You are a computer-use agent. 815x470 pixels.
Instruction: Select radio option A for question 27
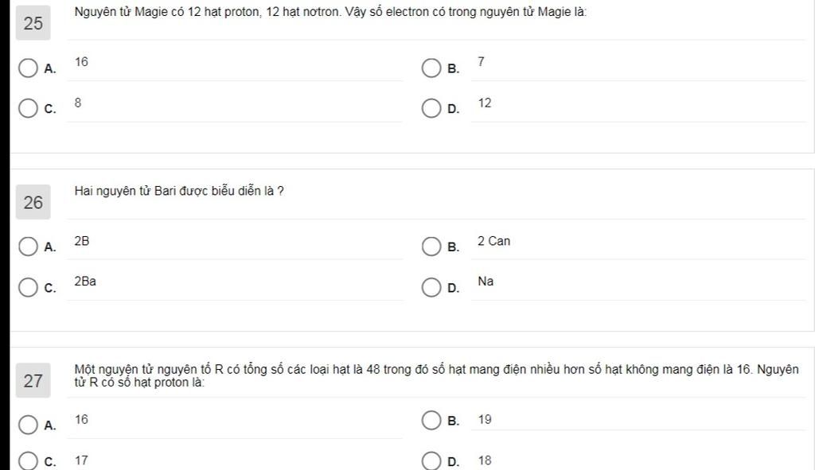pyautogui.click(x=28, y=425)
